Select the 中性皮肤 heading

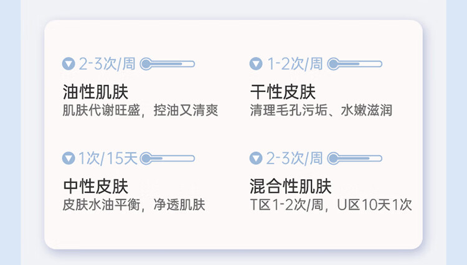[96, 186]
